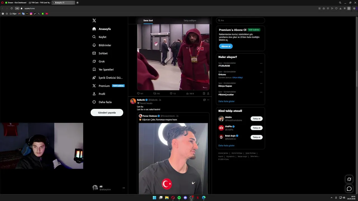This screenshot has height=201, width=358.
Task: Click the X logo in sidebar
Action: pyautogui.click(x=94, y=21)
